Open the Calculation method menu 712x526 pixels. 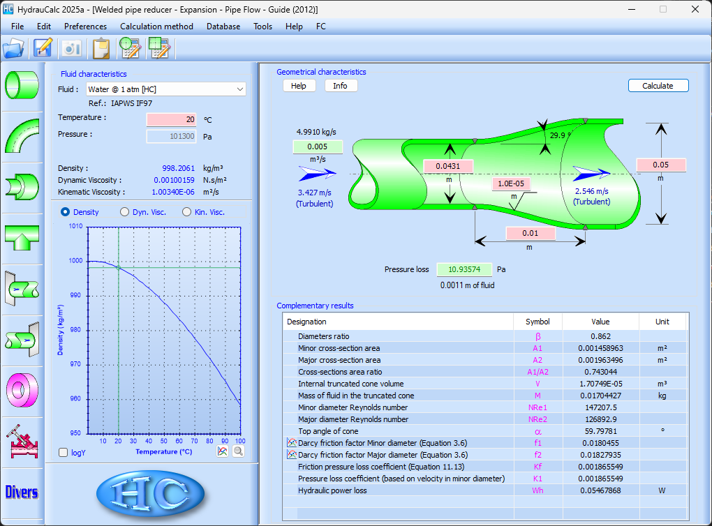point(156,27)
